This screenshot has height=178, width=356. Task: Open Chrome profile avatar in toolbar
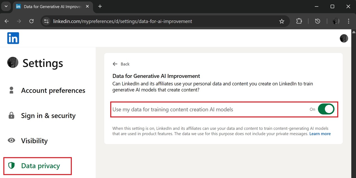336,21
